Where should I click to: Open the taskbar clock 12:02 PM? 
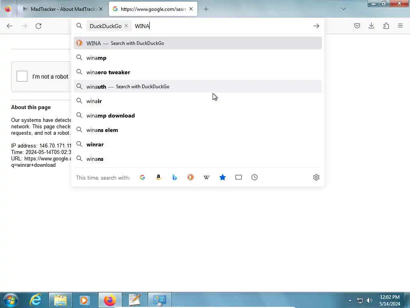390,300
